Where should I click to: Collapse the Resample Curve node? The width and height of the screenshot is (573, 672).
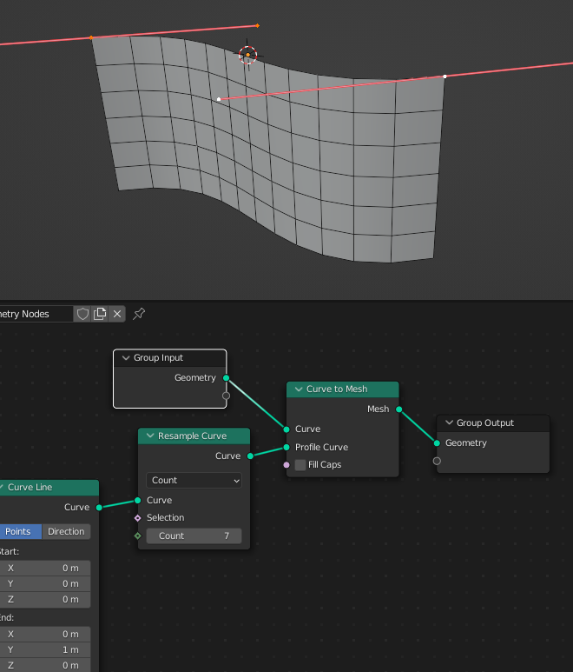coord(149,436)
